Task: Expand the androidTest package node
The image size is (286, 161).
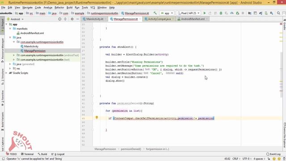Action: 14,55
